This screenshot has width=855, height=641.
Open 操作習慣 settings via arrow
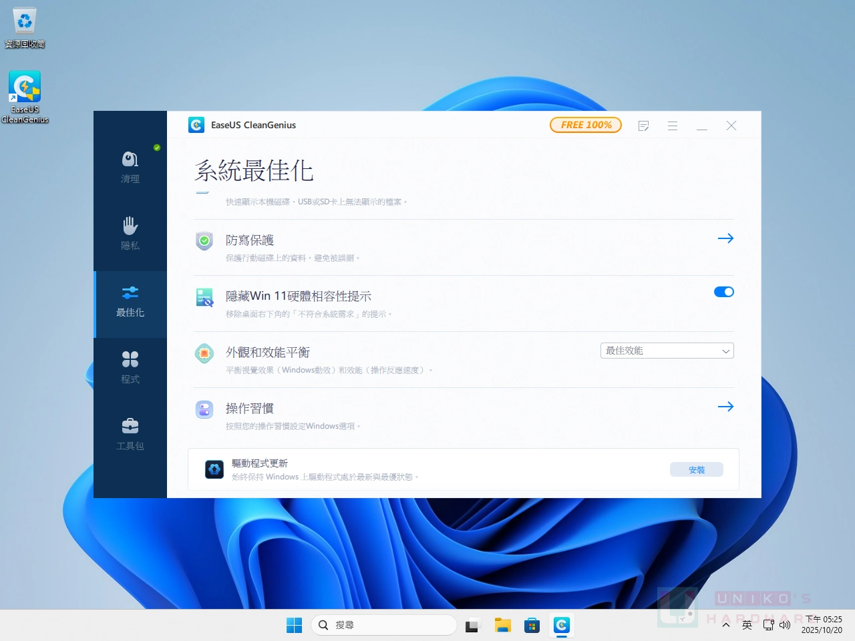(x=725, y=407)
